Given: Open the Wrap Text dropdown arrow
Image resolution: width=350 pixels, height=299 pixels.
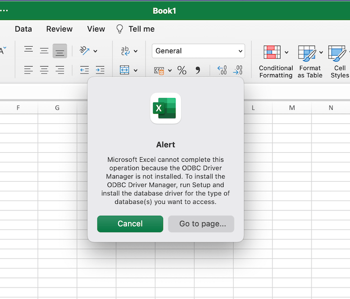Looking at the screenshot, I should click(135, 51).
